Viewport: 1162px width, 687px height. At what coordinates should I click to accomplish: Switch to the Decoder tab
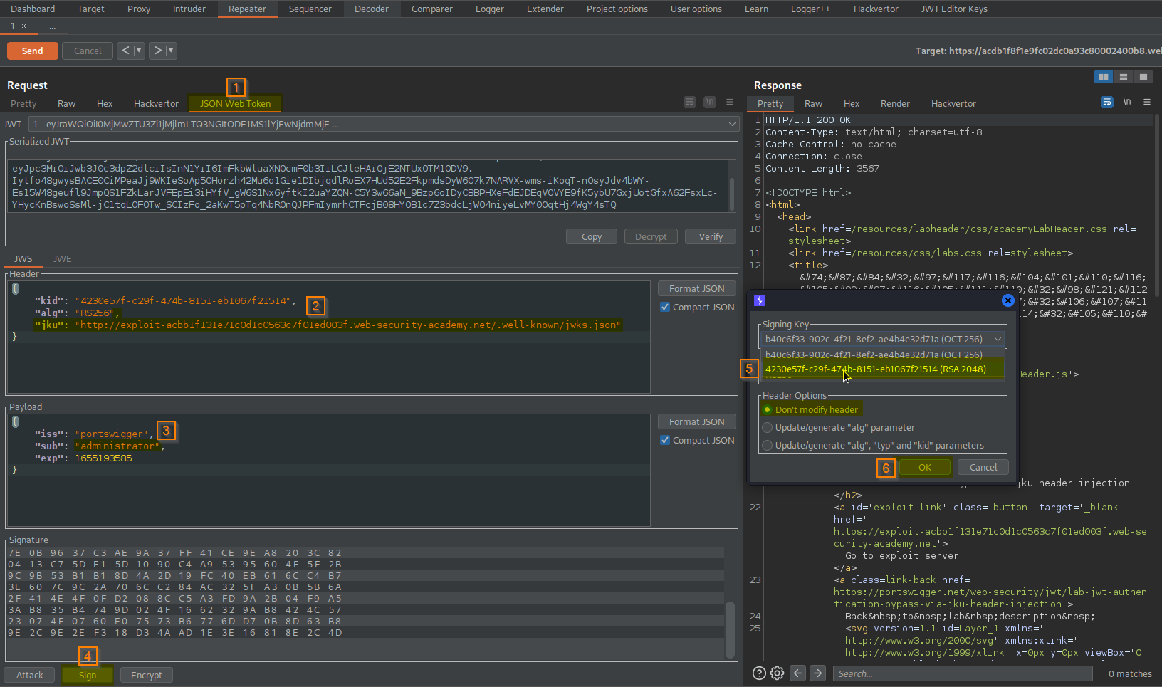pyautogui.click(x=372, y=9)
